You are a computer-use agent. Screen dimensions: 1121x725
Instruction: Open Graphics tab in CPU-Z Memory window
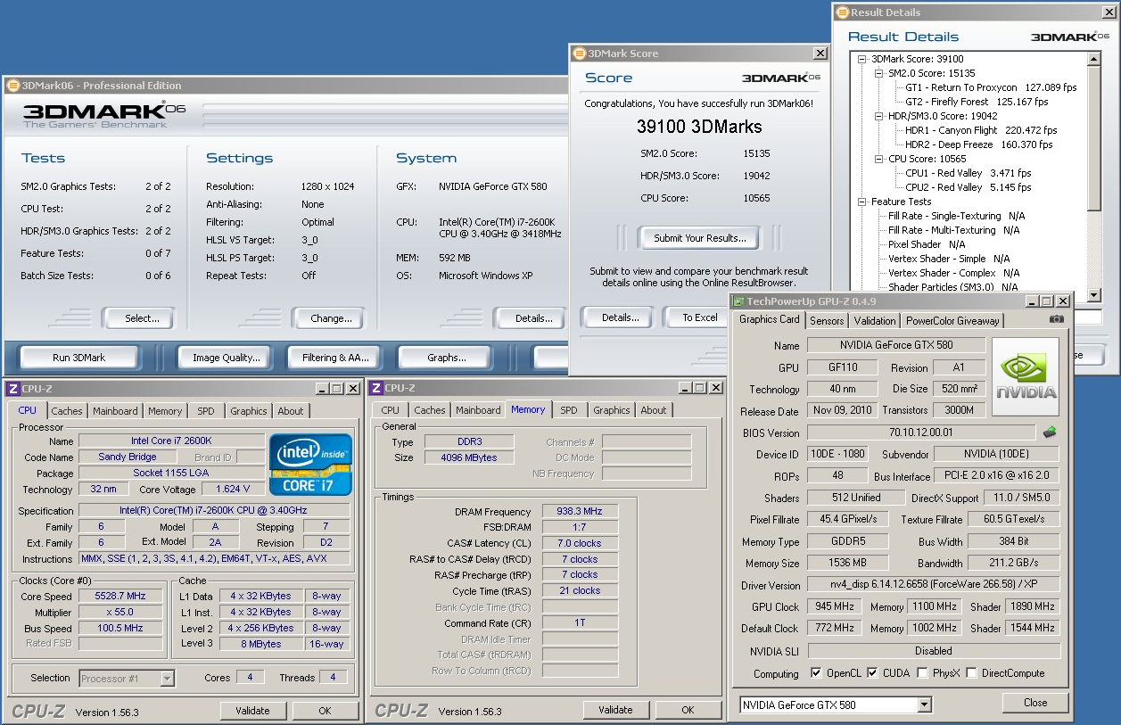[612, 410]
